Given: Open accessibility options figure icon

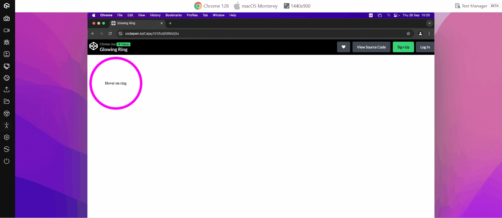Looking at the screenshot, I should [7, 125].
